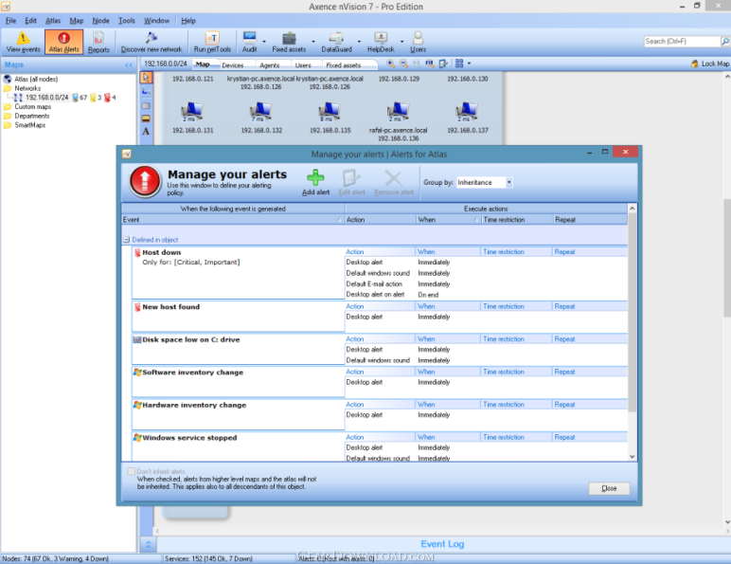This screenshot has width=731, height=564.
Task: Open the HelpDesk dropdown arrow
Action: pos(401,42)
